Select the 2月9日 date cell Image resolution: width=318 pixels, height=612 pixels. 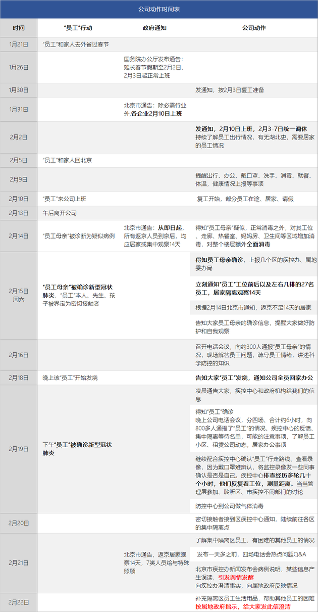[19, 179]
